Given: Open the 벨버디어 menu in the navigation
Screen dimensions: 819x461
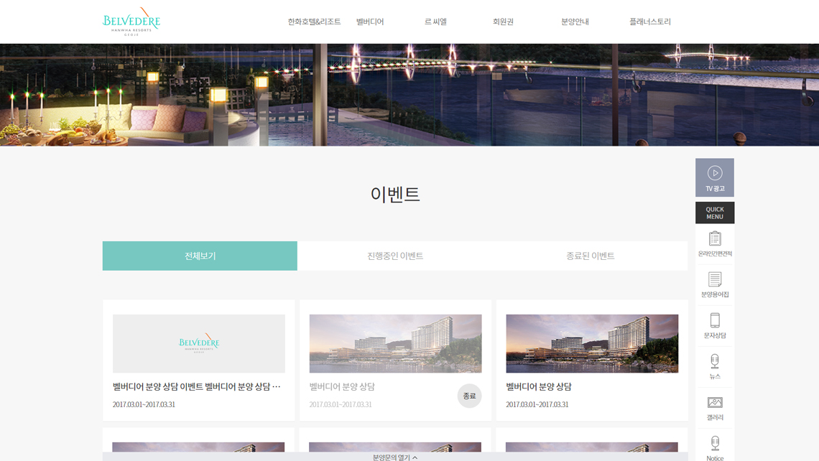Looking at the screenshot, I should click(370, 22).
